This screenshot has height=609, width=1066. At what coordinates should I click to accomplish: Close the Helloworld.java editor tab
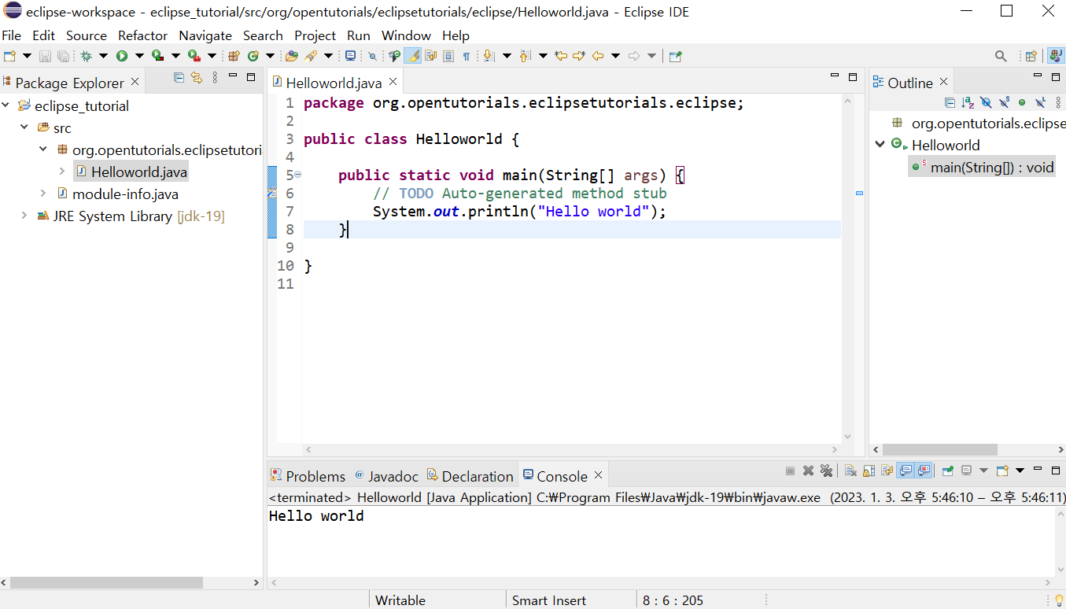(393, 82)
